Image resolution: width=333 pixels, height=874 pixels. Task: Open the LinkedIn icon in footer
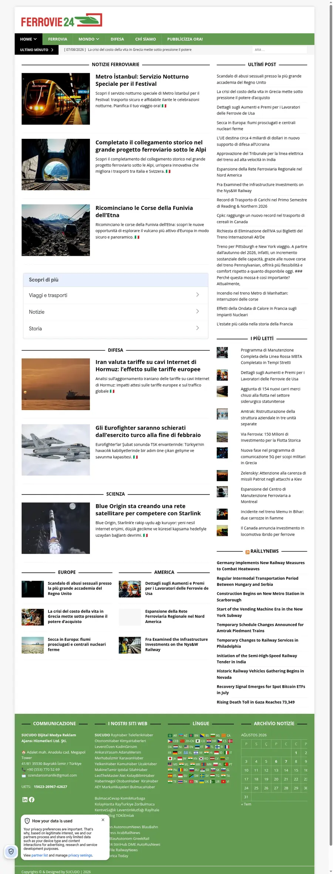tap(25, 800)
